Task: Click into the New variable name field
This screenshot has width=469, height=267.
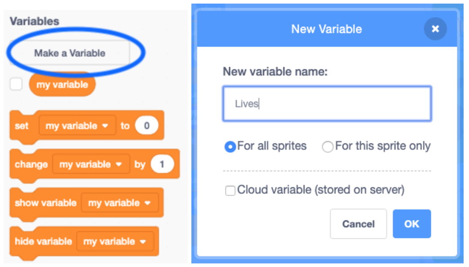Action: pyautogui.click(x=327, y=103)
